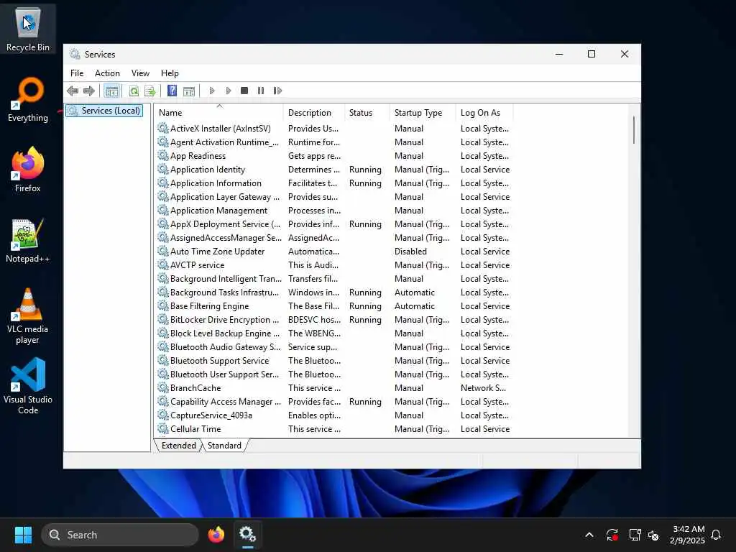This screenshot has width=736, height=552.
Task: Click the gear icon beside Base Filtering Engine
Action: click(163, 305)
